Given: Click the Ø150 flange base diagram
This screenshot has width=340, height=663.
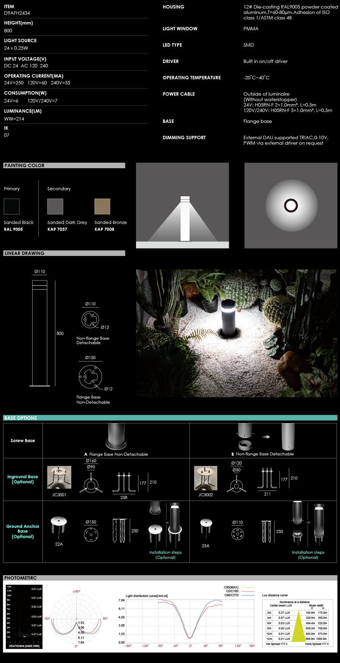Looking at the screenshot, I should [90, 377].
